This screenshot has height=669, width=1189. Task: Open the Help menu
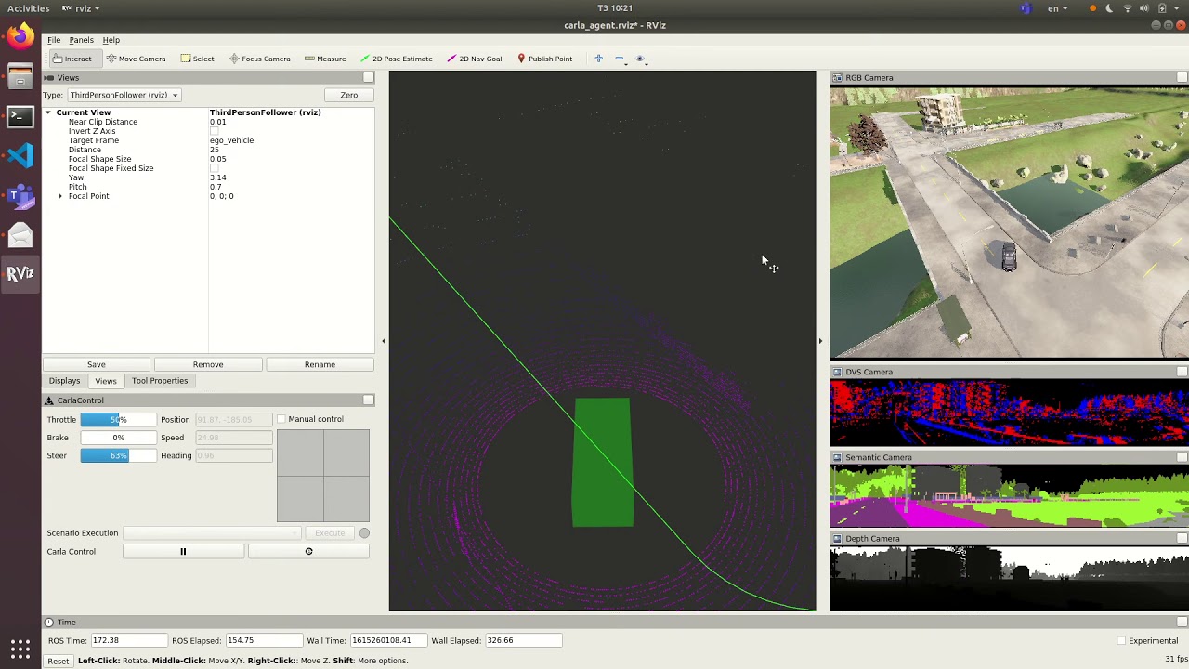click(111, 40)
